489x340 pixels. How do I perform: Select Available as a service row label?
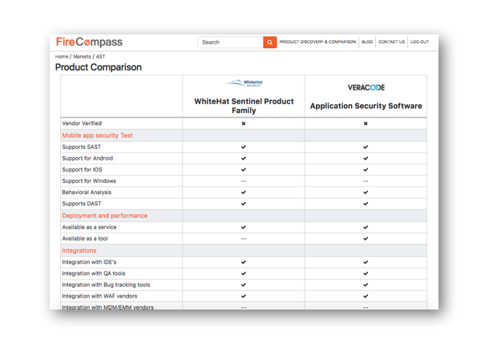89,227
